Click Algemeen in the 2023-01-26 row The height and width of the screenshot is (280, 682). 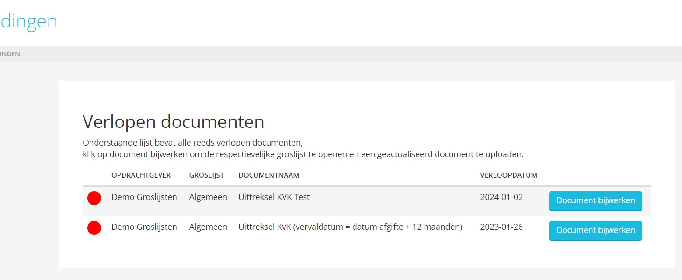208,227
